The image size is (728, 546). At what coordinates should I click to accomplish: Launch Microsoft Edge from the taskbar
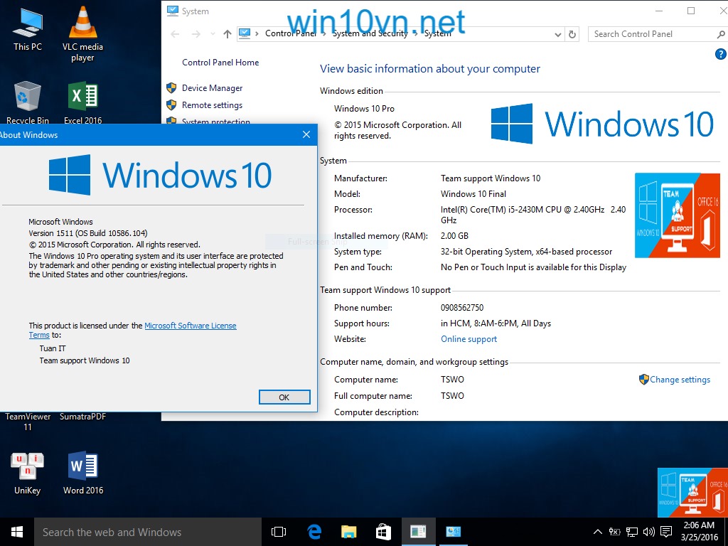(x=314, y=532)
